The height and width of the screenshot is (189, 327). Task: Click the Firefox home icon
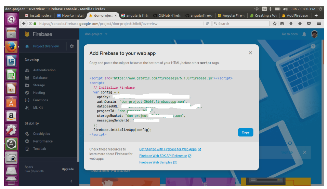(x=300, y=24)
